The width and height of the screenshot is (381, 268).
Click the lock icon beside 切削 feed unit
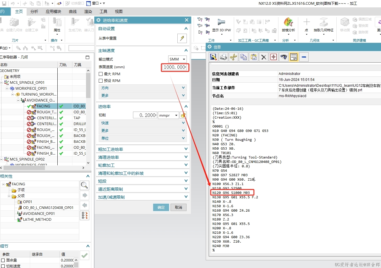click(183, 115)
